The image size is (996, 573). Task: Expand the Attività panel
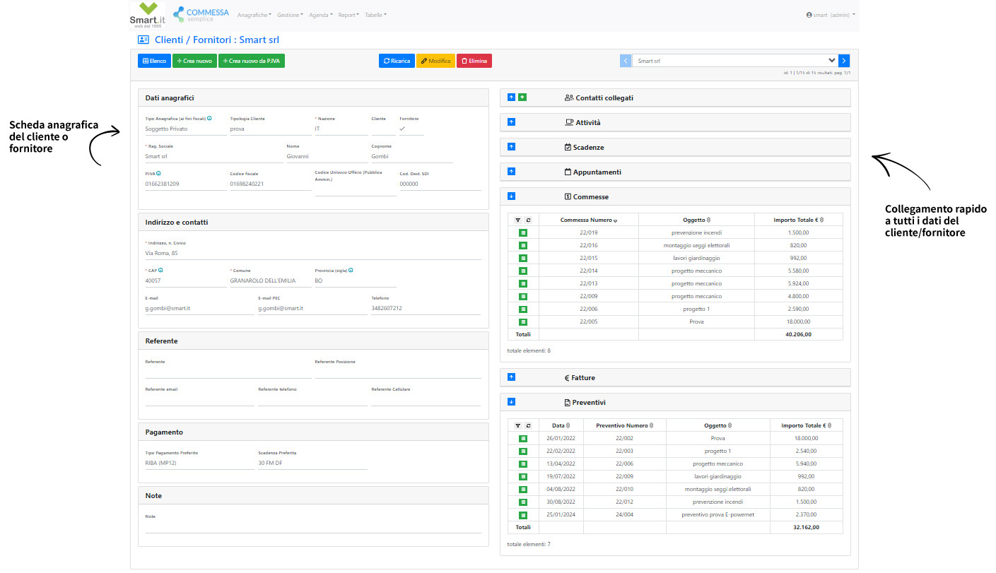point(512,122)
